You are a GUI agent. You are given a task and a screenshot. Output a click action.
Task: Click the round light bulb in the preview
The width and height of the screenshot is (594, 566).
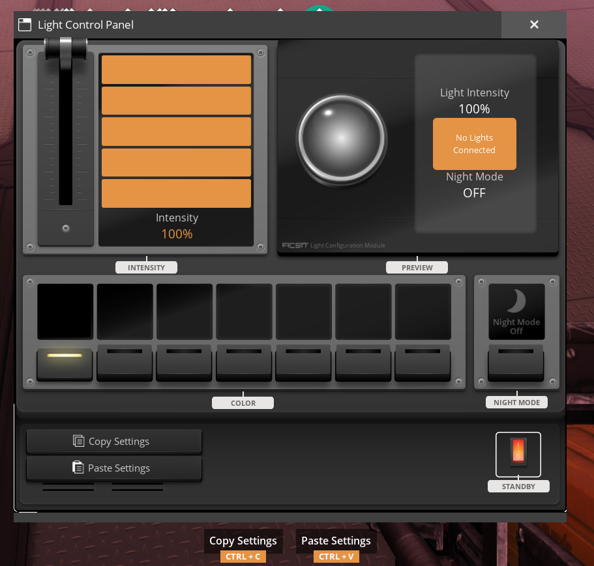[341, 139]
